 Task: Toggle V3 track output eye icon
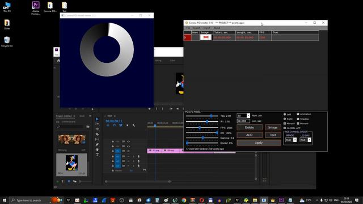point(128,142)
